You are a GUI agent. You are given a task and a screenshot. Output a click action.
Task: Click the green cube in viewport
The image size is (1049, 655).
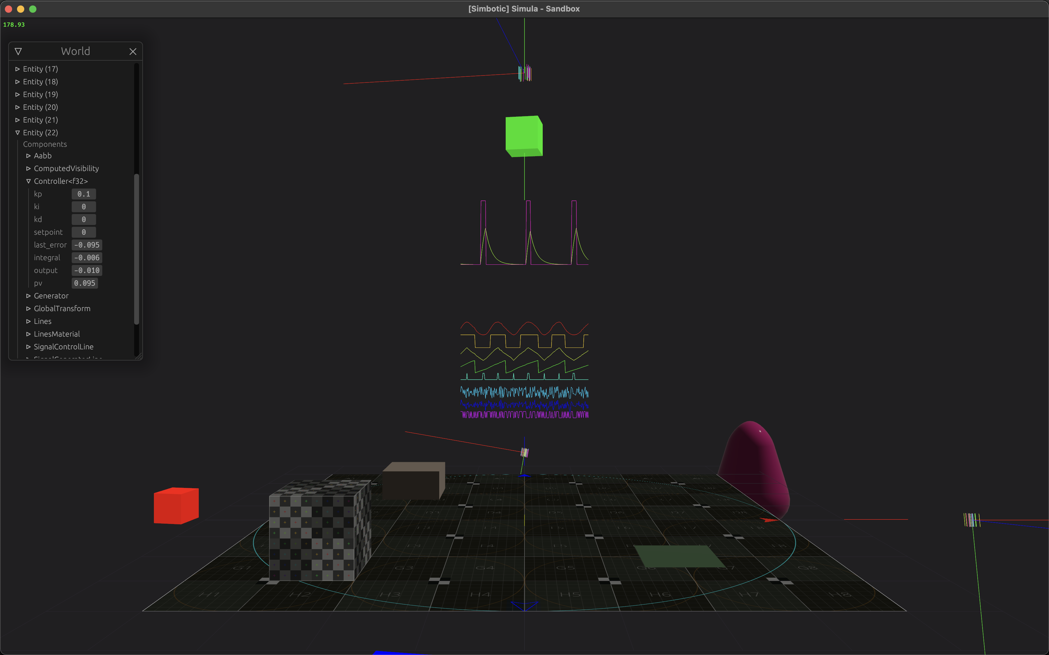(x=523, y=136)
